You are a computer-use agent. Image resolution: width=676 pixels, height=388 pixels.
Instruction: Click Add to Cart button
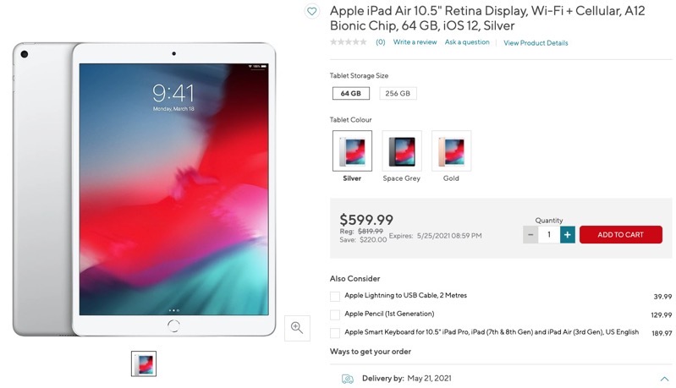[621, 235]
